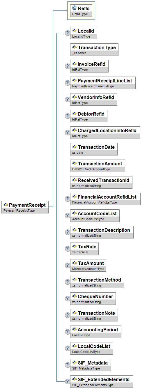Click the question mark icon beside SIF_Metadata

67,365
